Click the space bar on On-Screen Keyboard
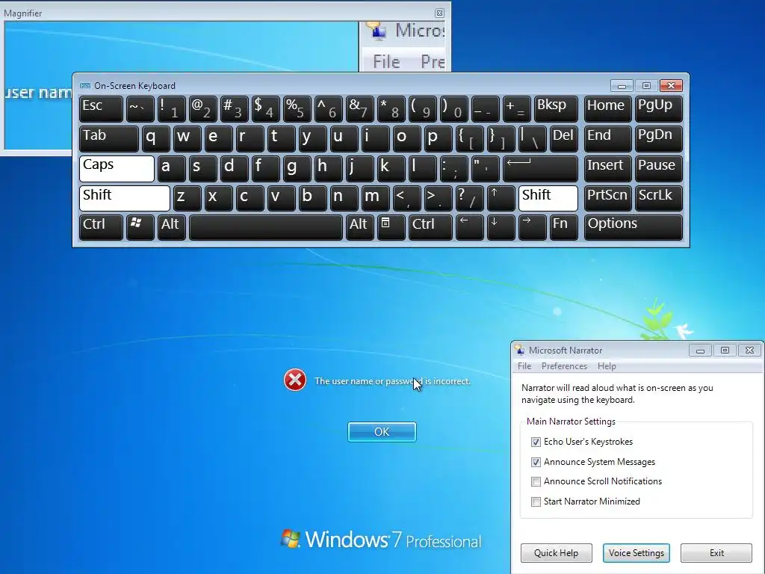This screenshot has width=765, height=574. point(266,227)
